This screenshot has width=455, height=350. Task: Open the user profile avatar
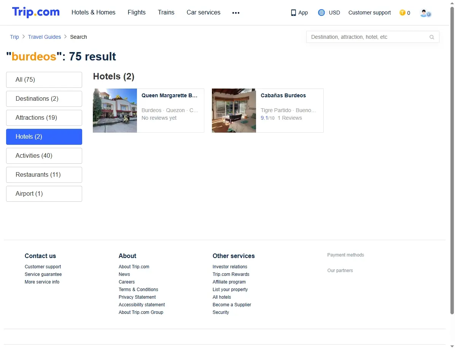click(425, 13)
